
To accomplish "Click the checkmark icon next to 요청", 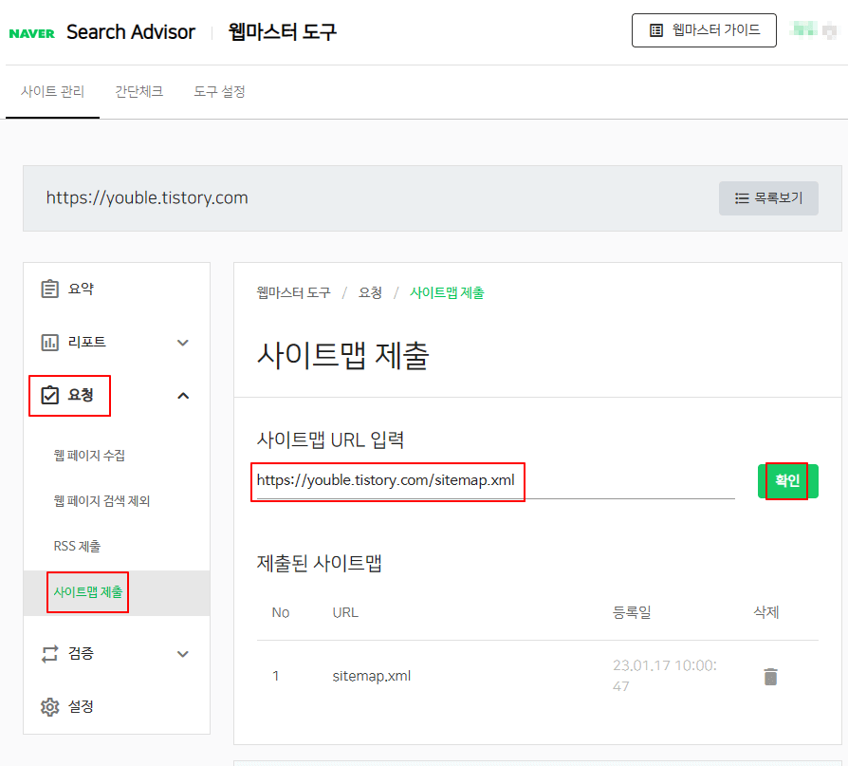I will (x=52, y=395).
